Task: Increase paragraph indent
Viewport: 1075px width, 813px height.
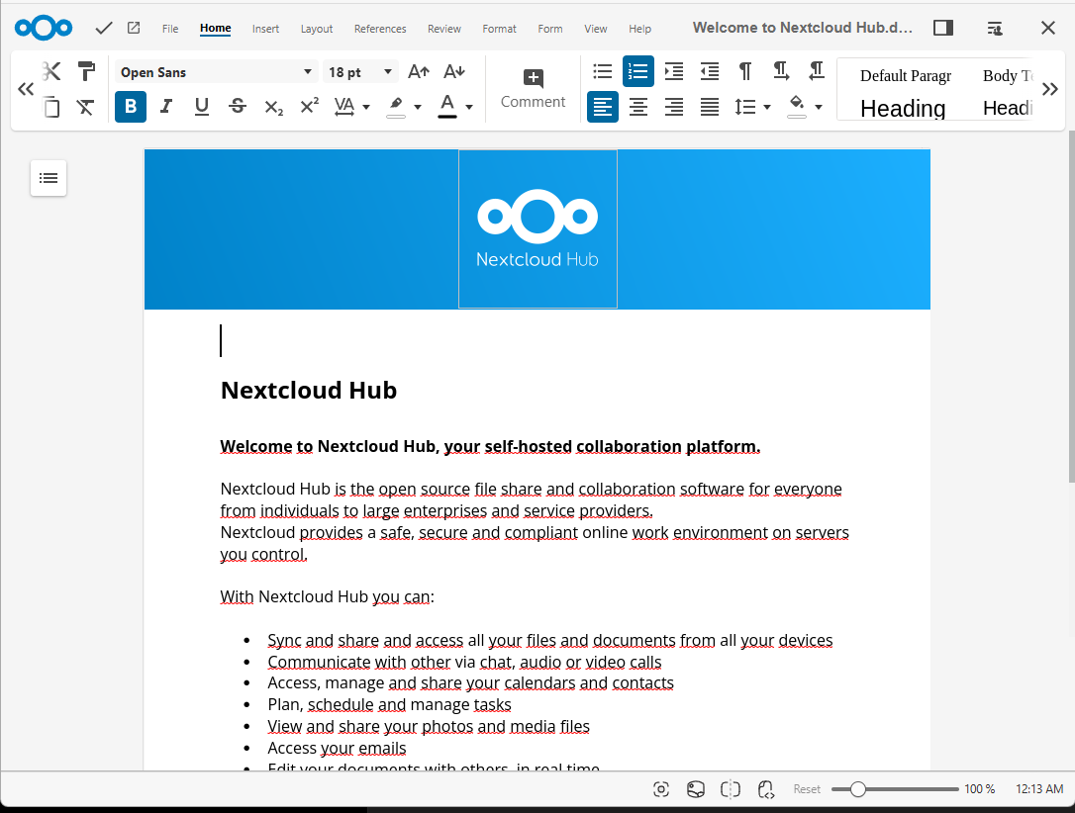Action: (x=674, y=71)
